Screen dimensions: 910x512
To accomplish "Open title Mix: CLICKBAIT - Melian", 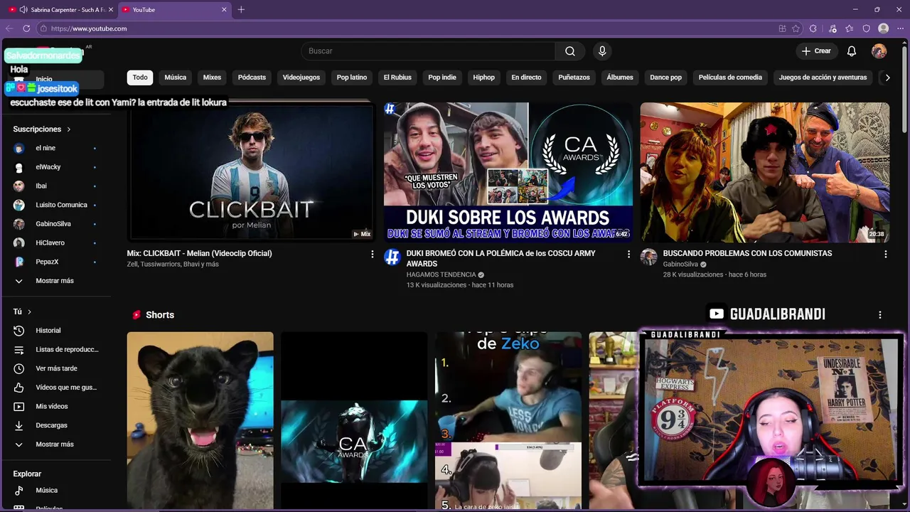I will (200, 253).
